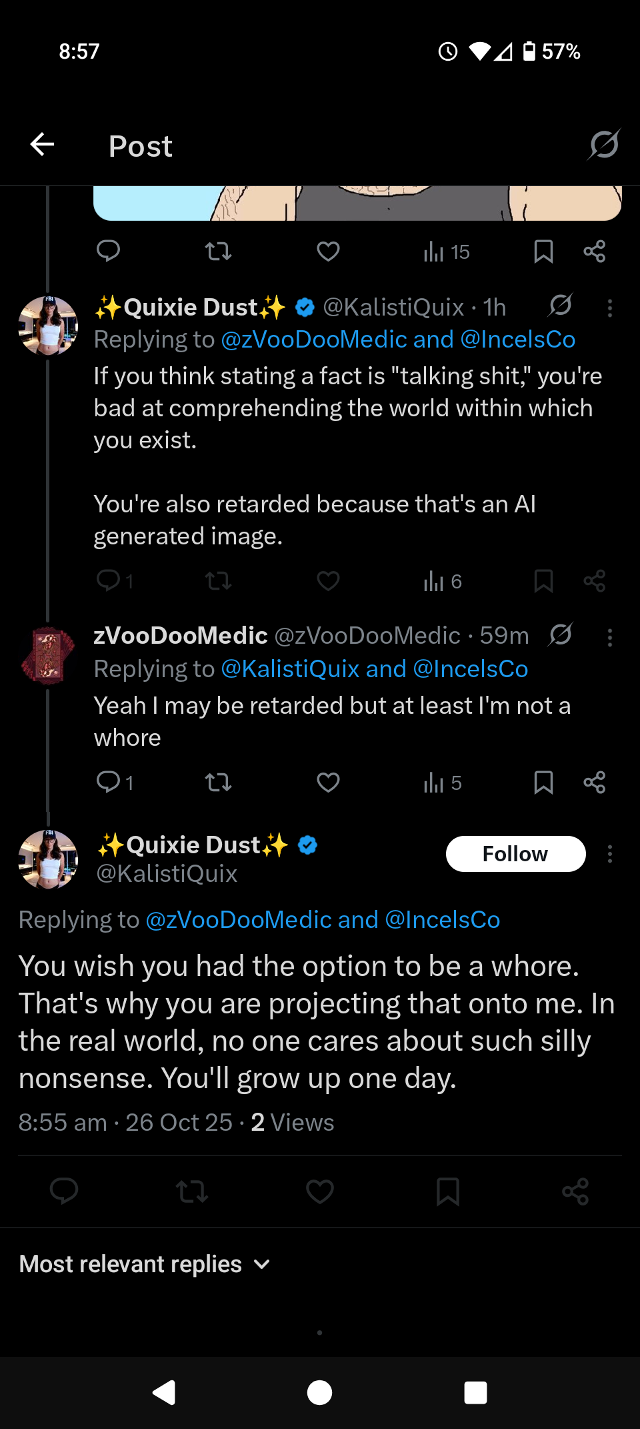Tap the back arrow in the Post header
This screenshot has width=640, height=1429.
click(42, 144)
